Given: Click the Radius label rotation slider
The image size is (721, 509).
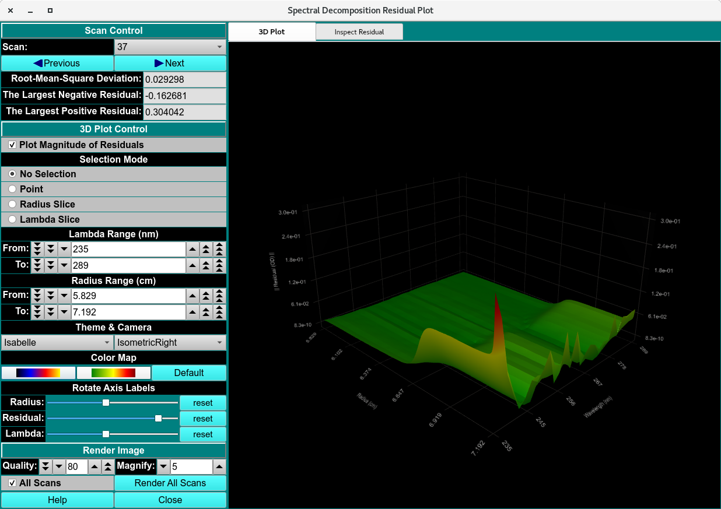Looking at the screenshot, I should click(113, 402).
